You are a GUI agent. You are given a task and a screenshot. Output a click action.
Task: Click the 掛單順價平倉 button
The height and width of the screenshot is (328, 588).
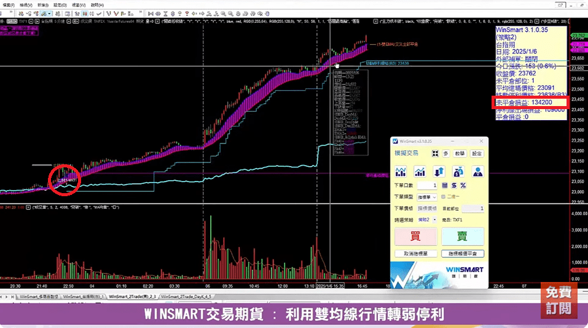pyautogui.click(x=463, y=254)
